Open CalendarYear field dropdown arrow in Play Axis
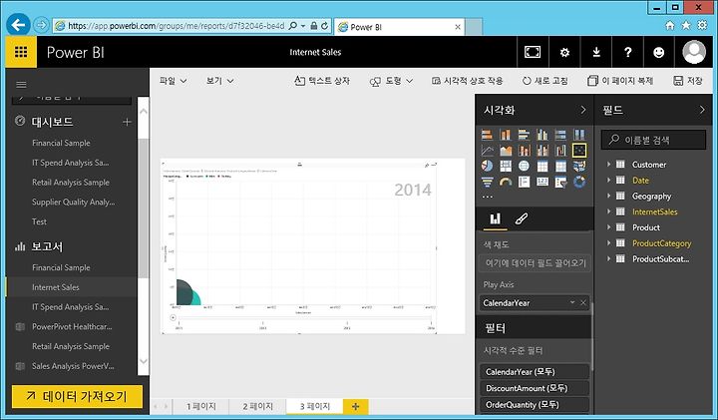 (x=572, y=302)
